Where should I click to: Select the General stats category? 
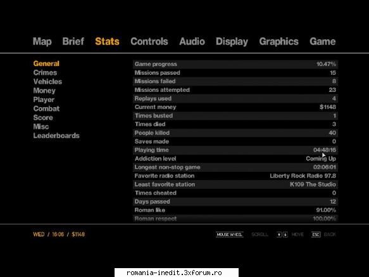46,63
